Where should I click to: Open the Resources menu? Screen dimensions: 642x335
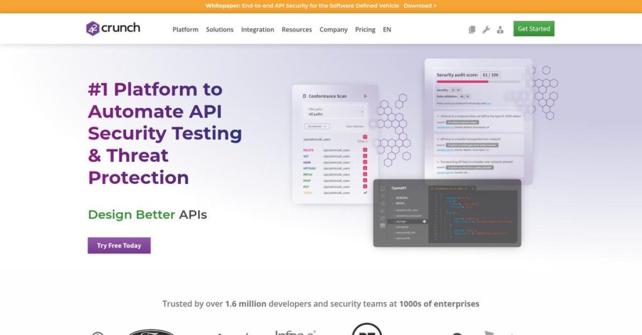[x=297, y=29]
